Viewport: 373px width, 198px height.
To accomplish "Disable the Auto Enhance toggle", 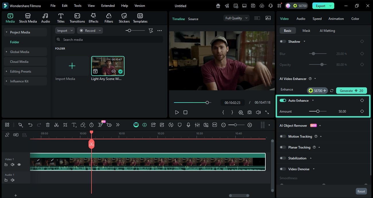I will [x=283, y=101].
